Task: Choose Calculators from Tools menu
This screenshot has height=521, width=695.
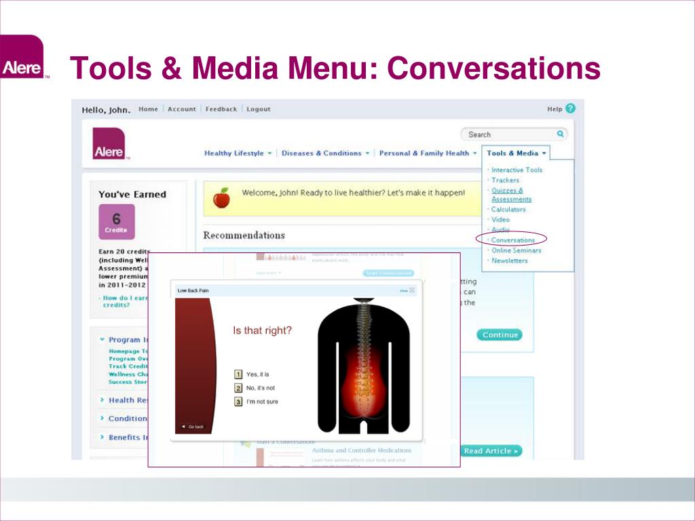Action: click(x=508, y=210)
